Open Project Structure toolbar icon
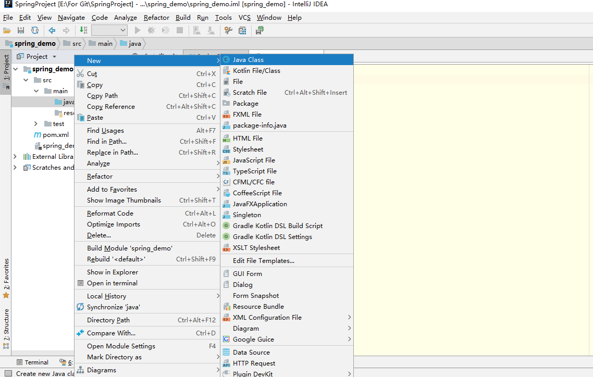The width and height of the screenshot is (593, 377). (242, 31)
